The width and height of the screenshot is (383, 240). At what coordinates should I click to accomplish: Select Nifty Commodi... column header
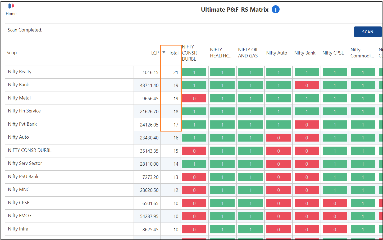coord(362,53)
